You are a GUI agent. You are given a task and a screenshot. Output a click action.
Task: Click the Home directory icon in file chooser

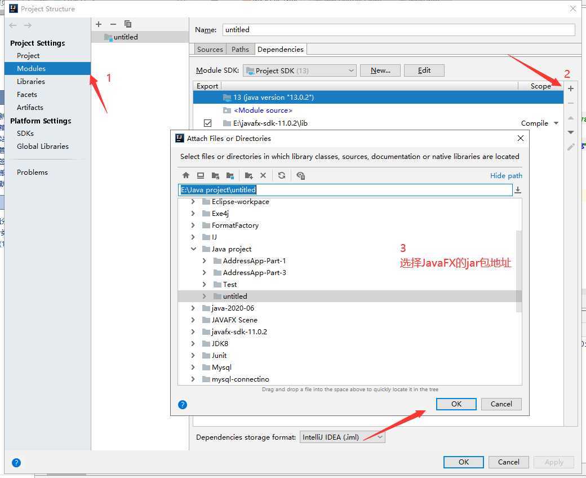(186, 175)
